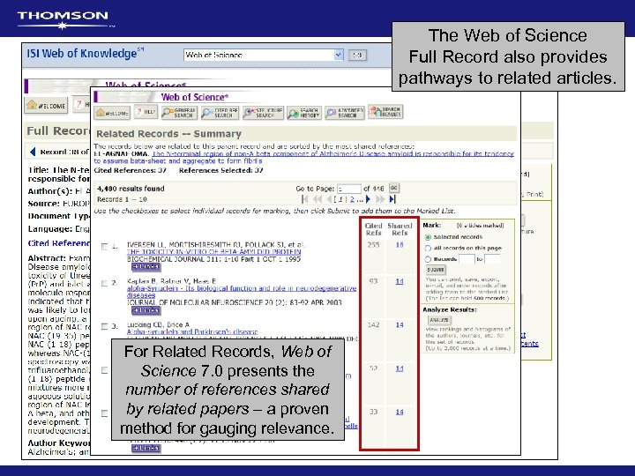Click the Links button at the bottom of list
Viewport: 635px width, 476px height.
point(146,448)
